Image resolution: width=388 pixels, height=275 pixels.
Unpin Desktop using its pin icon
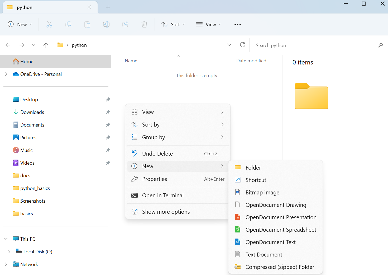tap(108, 100)
